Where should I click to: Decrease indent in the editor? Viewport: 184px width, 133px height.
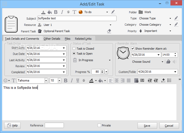pyautogui.click(x=156, y=80)
